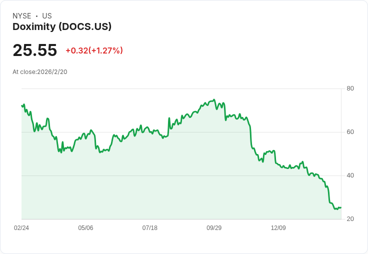The width and height of the screenshot is (368, 254).
Task: Open the Doximity (DOCS.US) stock title
Action: tap(62, 27)
